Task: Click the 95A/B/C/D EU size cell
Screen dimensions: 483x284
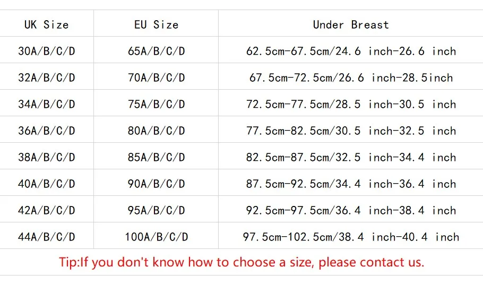Action: pyautogui.click(x=156, y=211)
